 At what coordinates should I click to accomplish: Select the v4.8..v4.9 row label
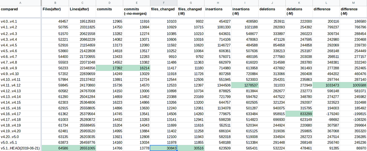20,68
